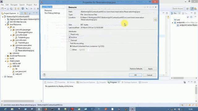This screenshot has width=198, height=111.
Task: Click the OK button in Properties dialog
Action: click(136, 75)
